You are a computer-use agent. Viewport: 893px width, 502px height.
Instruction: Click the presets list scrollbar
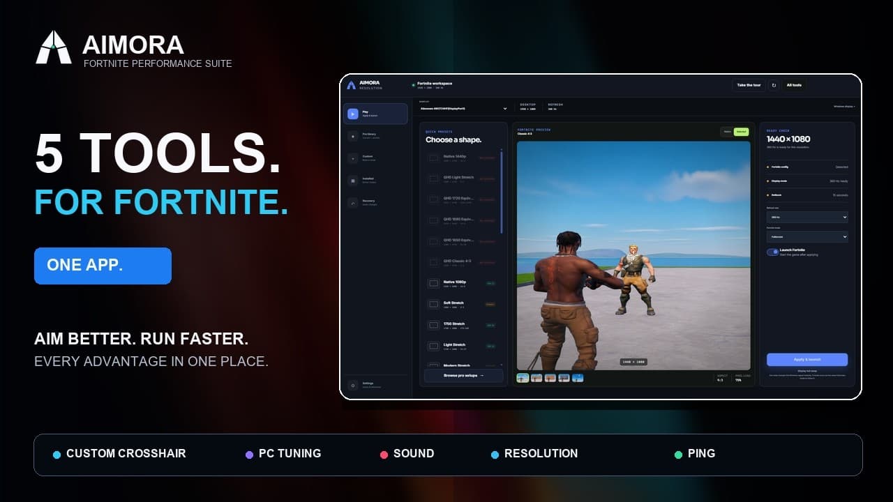[x=501, y=192]
